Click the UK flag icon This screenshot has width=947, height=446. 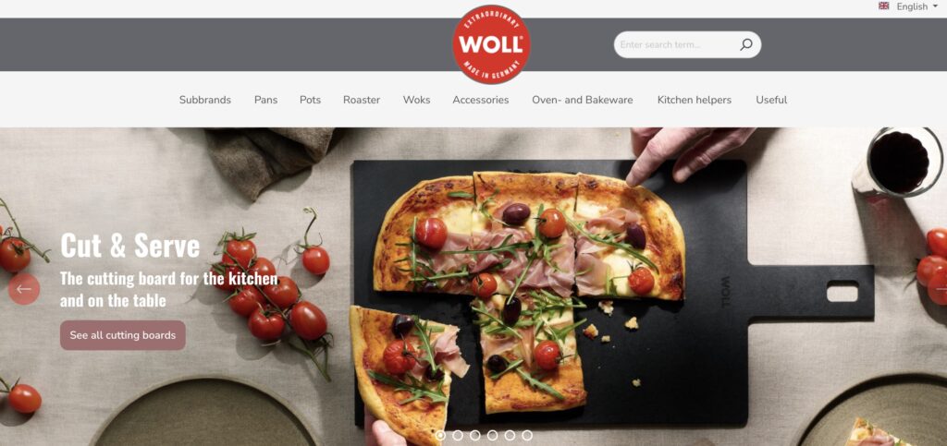(x=883, y=6)
